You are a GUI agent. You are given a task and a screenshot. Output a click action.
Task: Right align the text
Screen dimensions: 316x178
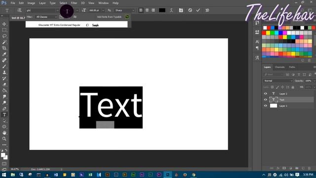pyautogui.click(x=153, y=10)
